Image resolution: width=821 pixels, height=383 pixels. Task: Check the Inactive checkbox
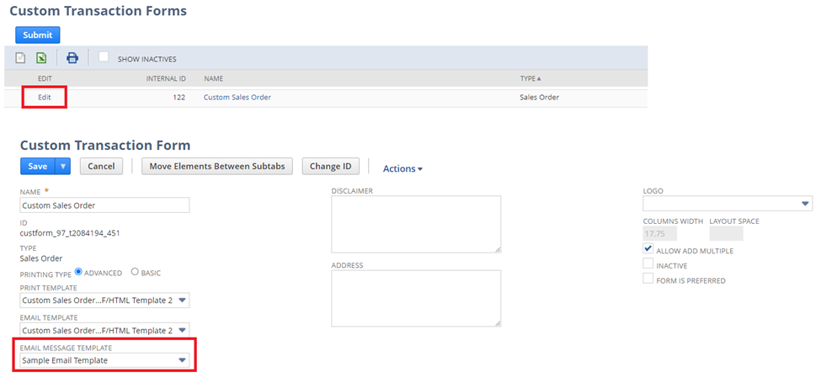pos(648,263)
